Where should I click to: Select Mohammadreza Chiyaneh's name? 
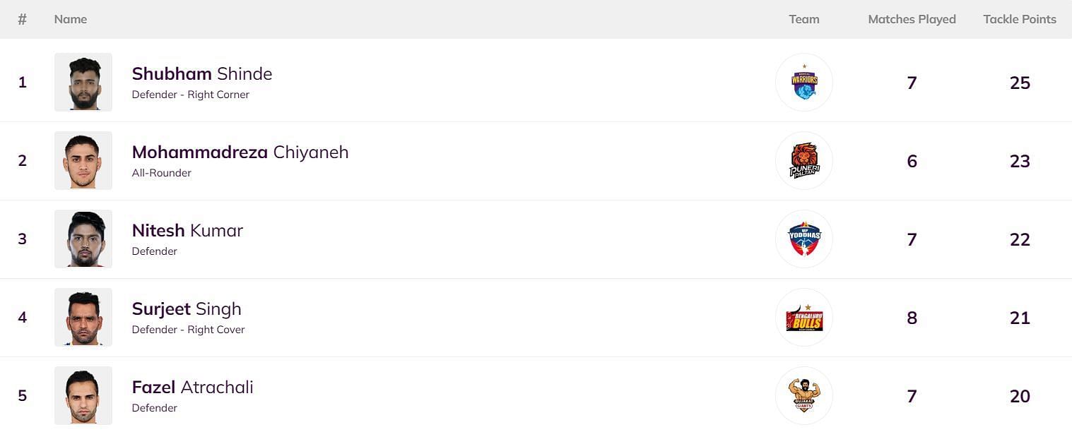click(240, 152)
